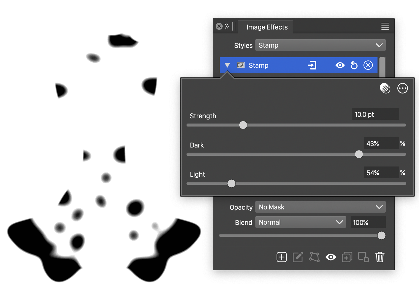Delete effect using the trash icon
The width and height of the screenshot is (419, 288).
(x=380, y=257)
